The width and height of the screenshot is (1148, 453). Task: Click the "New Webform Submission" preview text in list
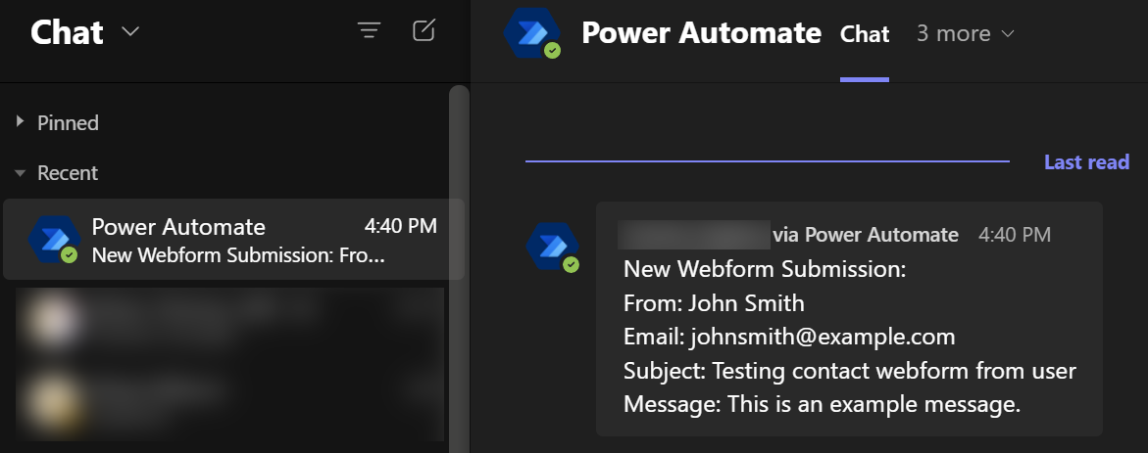point(238,256)
